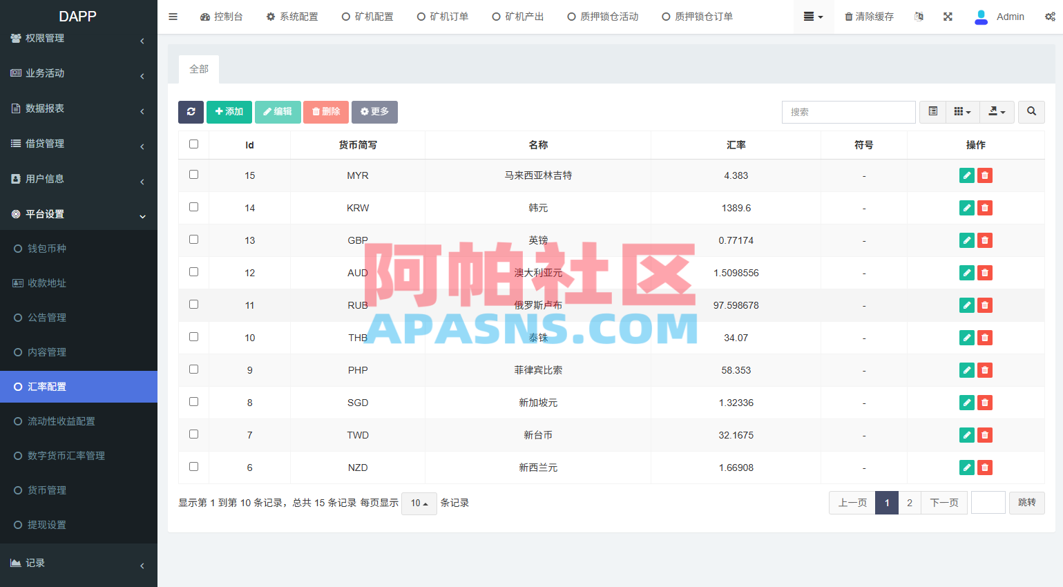Click the green 添加 button

pos(229,112)
